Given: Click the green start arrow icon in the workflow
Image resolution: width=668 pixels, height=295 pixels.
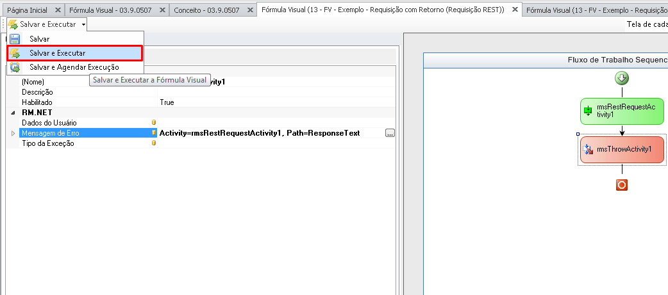Looking at the screenshot, I should [622, 79].
